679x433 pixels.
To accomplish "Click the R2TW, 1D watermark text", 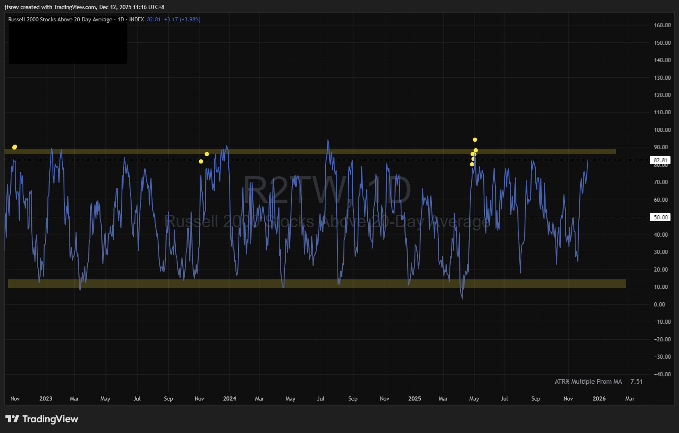I will tap(327, 190).
